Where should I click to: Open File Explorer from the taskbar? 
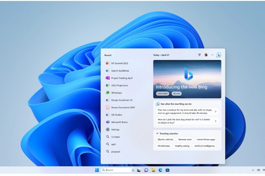(153, 170)
